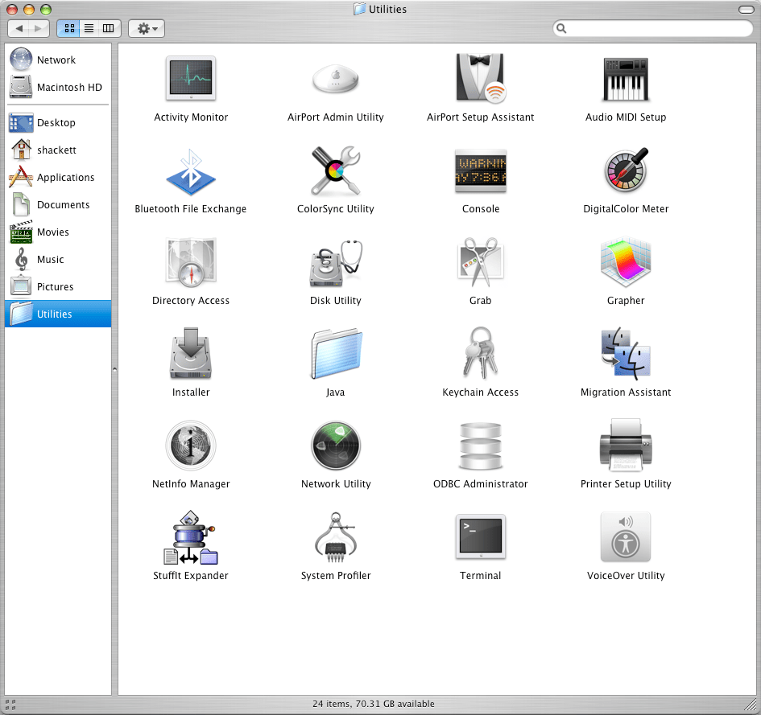Image resolution: width=761 pixels, height=715 pixels.
Task: Open the Java folder
Action: coord(336,354)
